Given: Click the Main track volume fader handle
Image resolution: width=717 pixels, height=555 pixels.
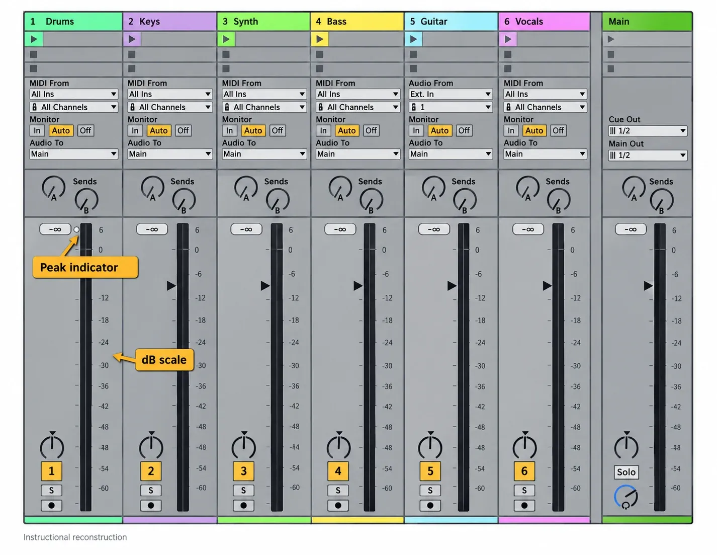Looking at the screenshot, I should 649,286.
